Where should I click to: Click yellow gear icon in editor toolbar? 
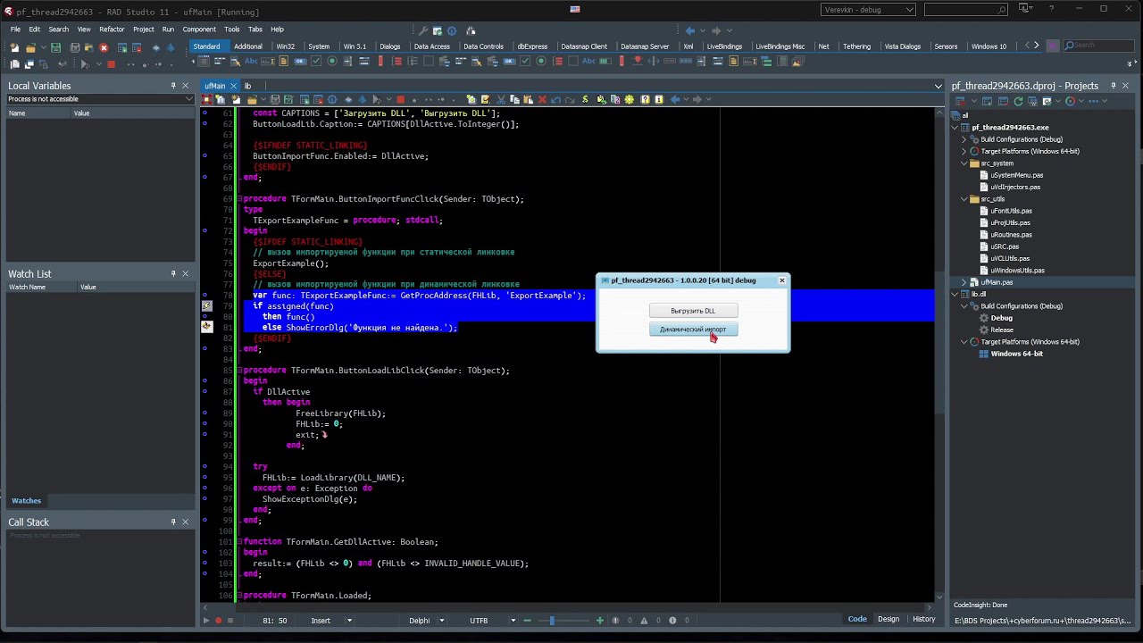pos(630,99)
